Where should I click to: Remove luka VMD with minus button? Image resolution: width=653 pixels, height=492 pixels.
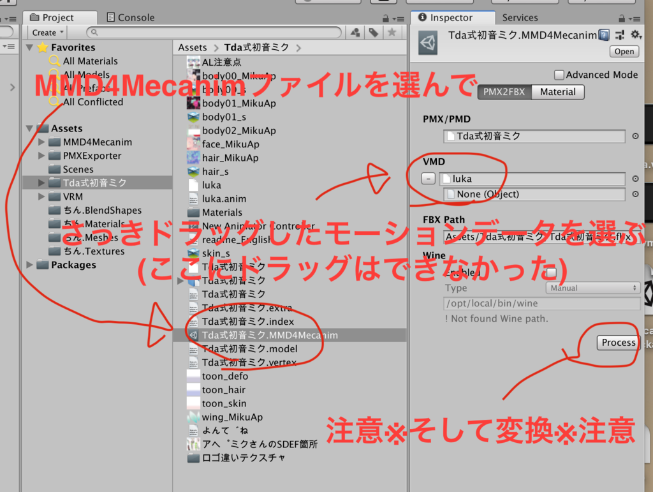[428, 178]
